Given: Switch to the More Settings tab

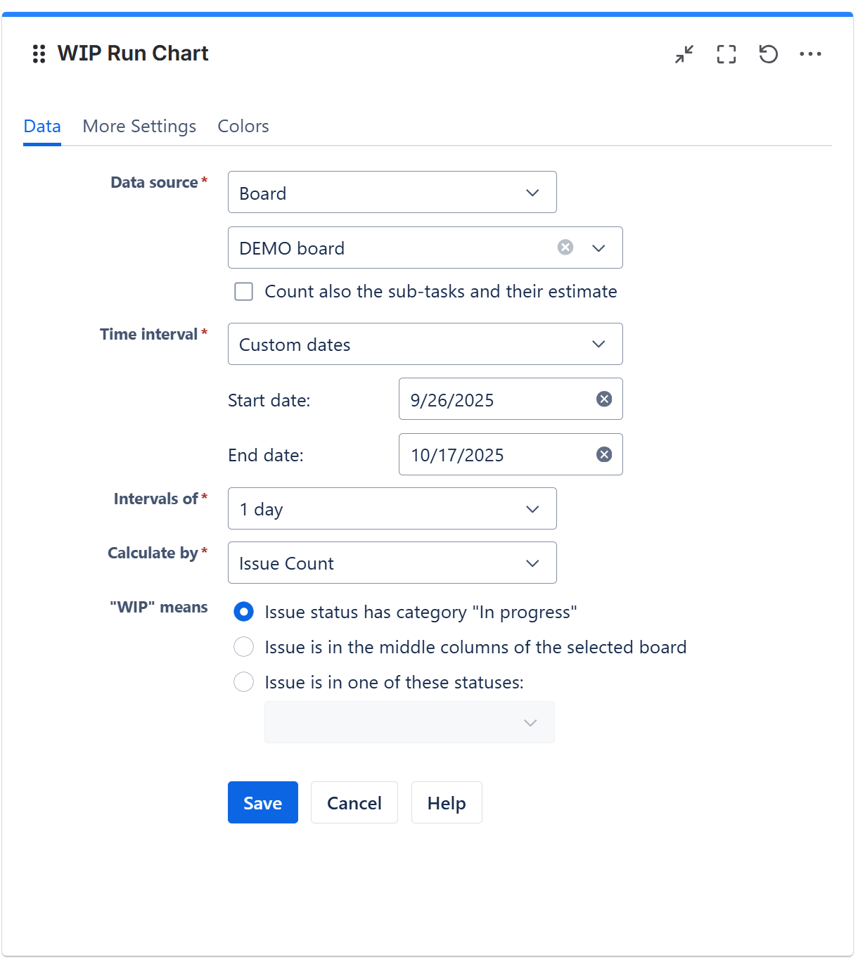Looking at the screenshot, I should coord(139,127).
